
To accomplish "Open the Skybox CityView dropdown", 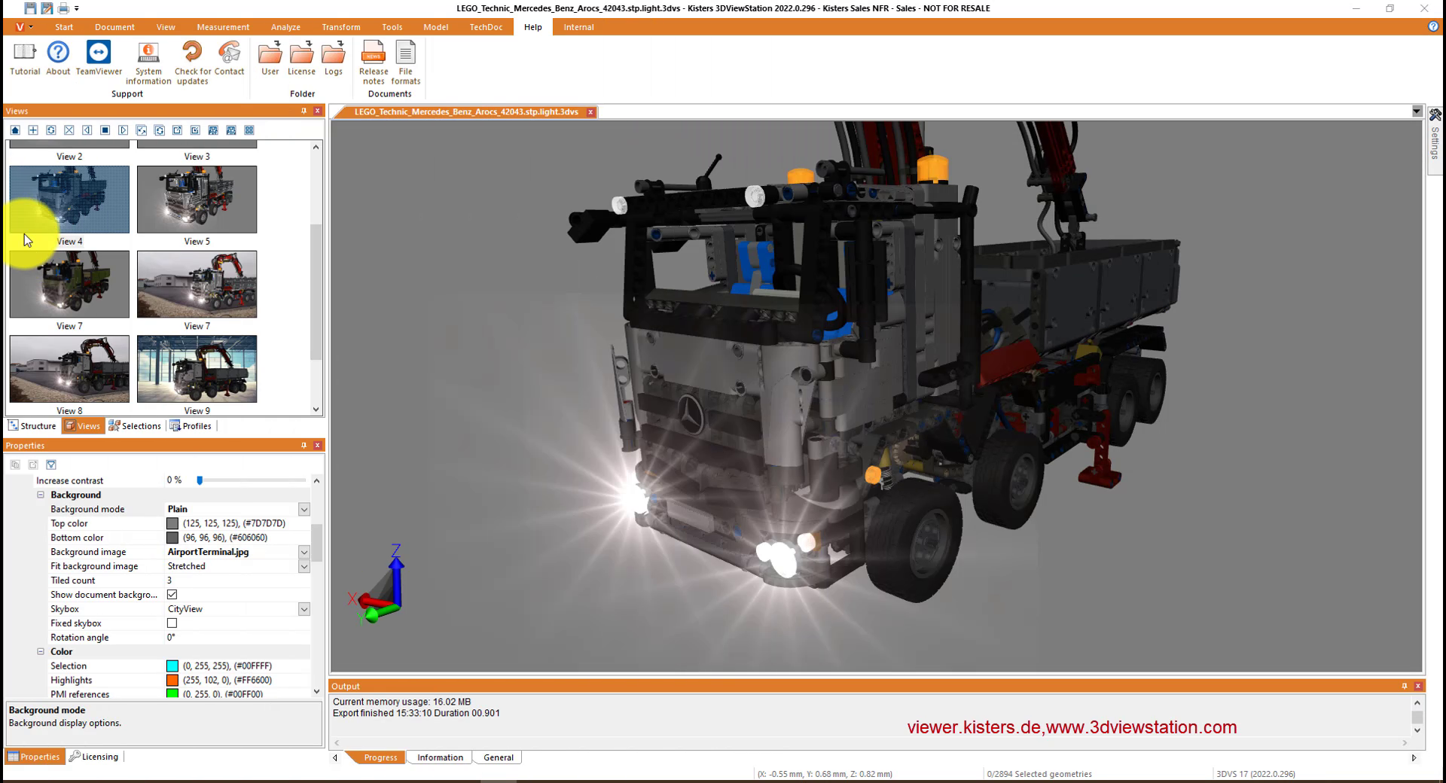I will 304,608.
